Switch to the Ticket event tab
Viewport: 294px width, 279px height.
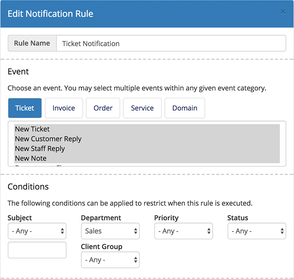coord(24,108)
